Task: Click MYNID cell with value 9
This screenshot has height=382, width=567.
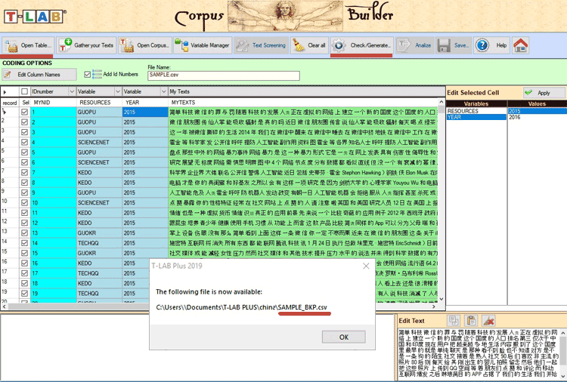Action: click(53, 193)
